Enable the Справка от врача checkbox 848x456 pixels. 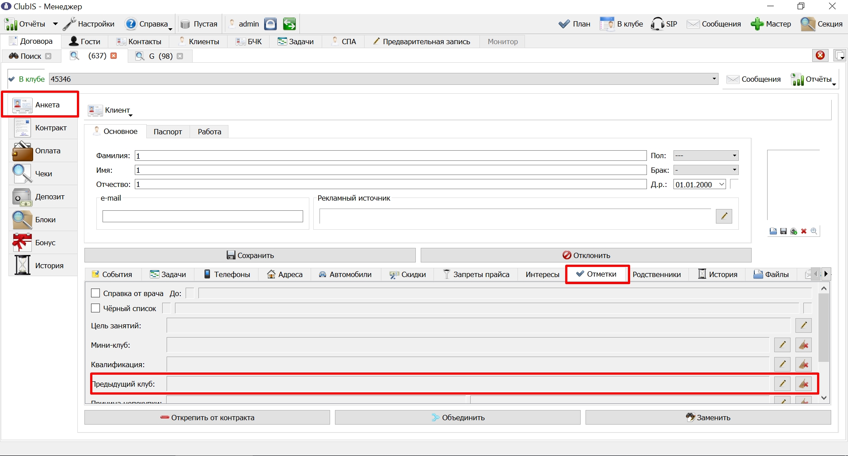click(x=95, y=293)
